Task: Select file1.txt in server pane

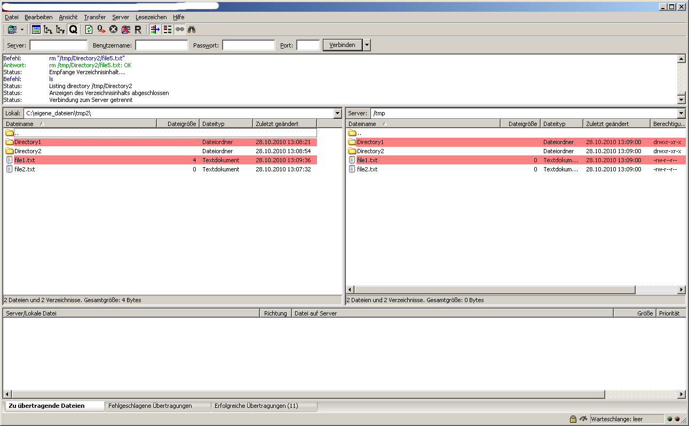Action: click(x=516, y=160)
